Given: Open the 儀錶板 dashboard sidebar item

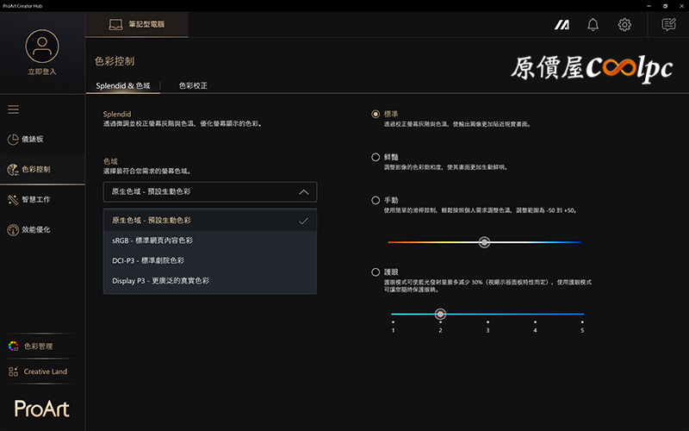Looking at the screenshot, I should [x=42, y=139].
